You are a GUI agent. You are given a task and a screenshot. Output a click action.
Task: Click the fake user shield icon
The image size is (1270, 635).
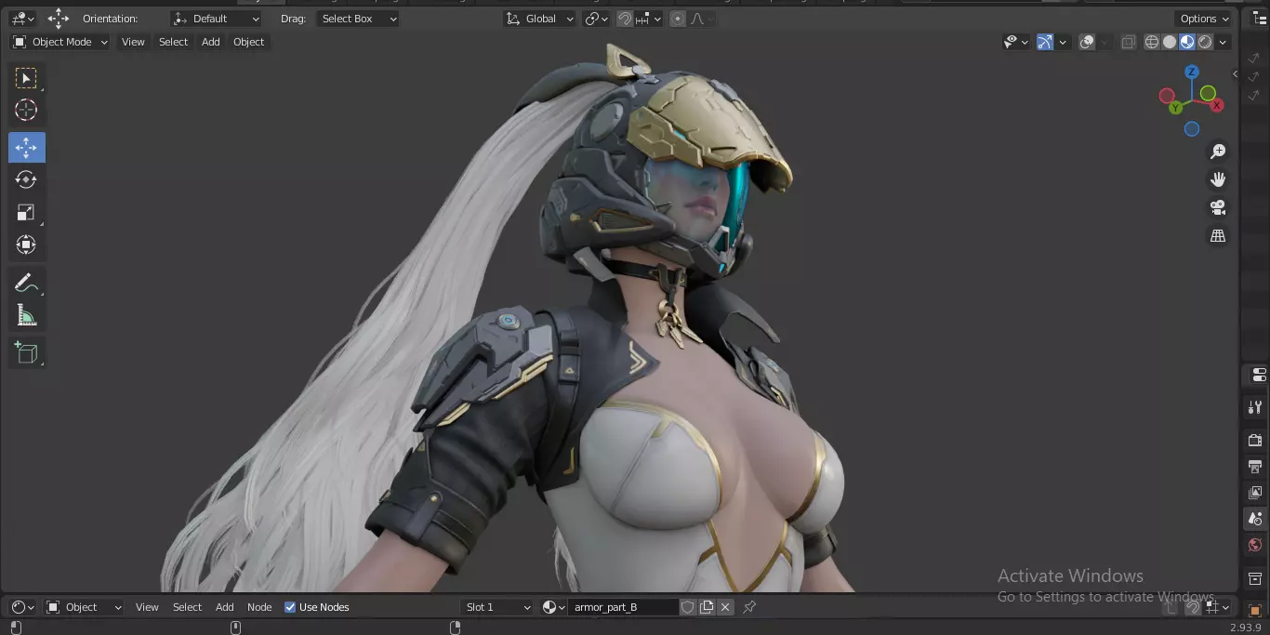tap(688, 607)
